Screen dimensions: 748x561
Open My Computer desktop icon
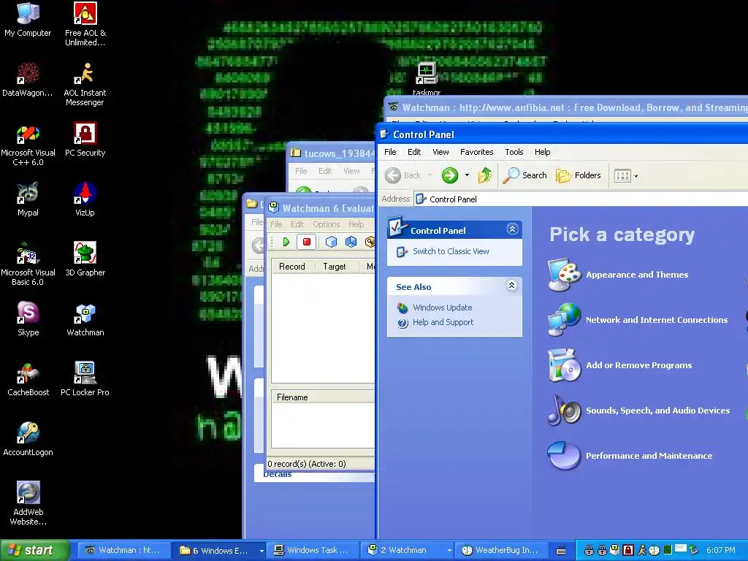coord(28,19)
